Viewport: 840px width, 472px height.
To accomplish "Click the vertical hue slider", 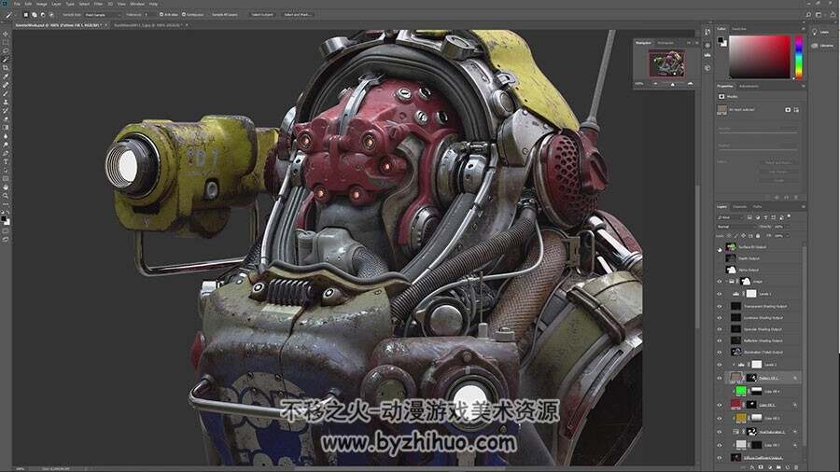I will click(x=799, y=57).
